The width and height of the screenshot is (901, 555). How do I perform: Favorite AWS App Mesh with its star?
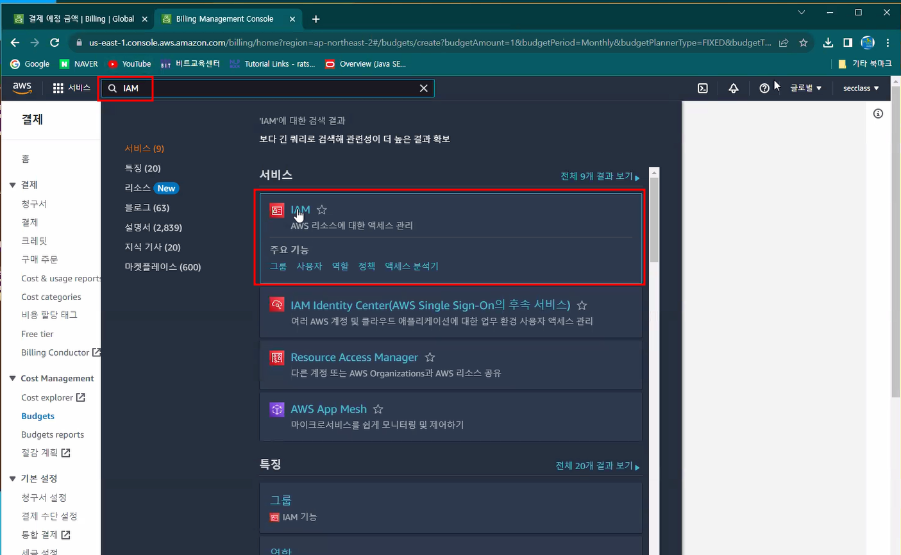[378, 409]
